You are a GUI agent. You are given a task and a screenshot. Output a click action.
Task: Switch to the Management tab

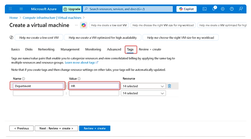pos(70,50)
